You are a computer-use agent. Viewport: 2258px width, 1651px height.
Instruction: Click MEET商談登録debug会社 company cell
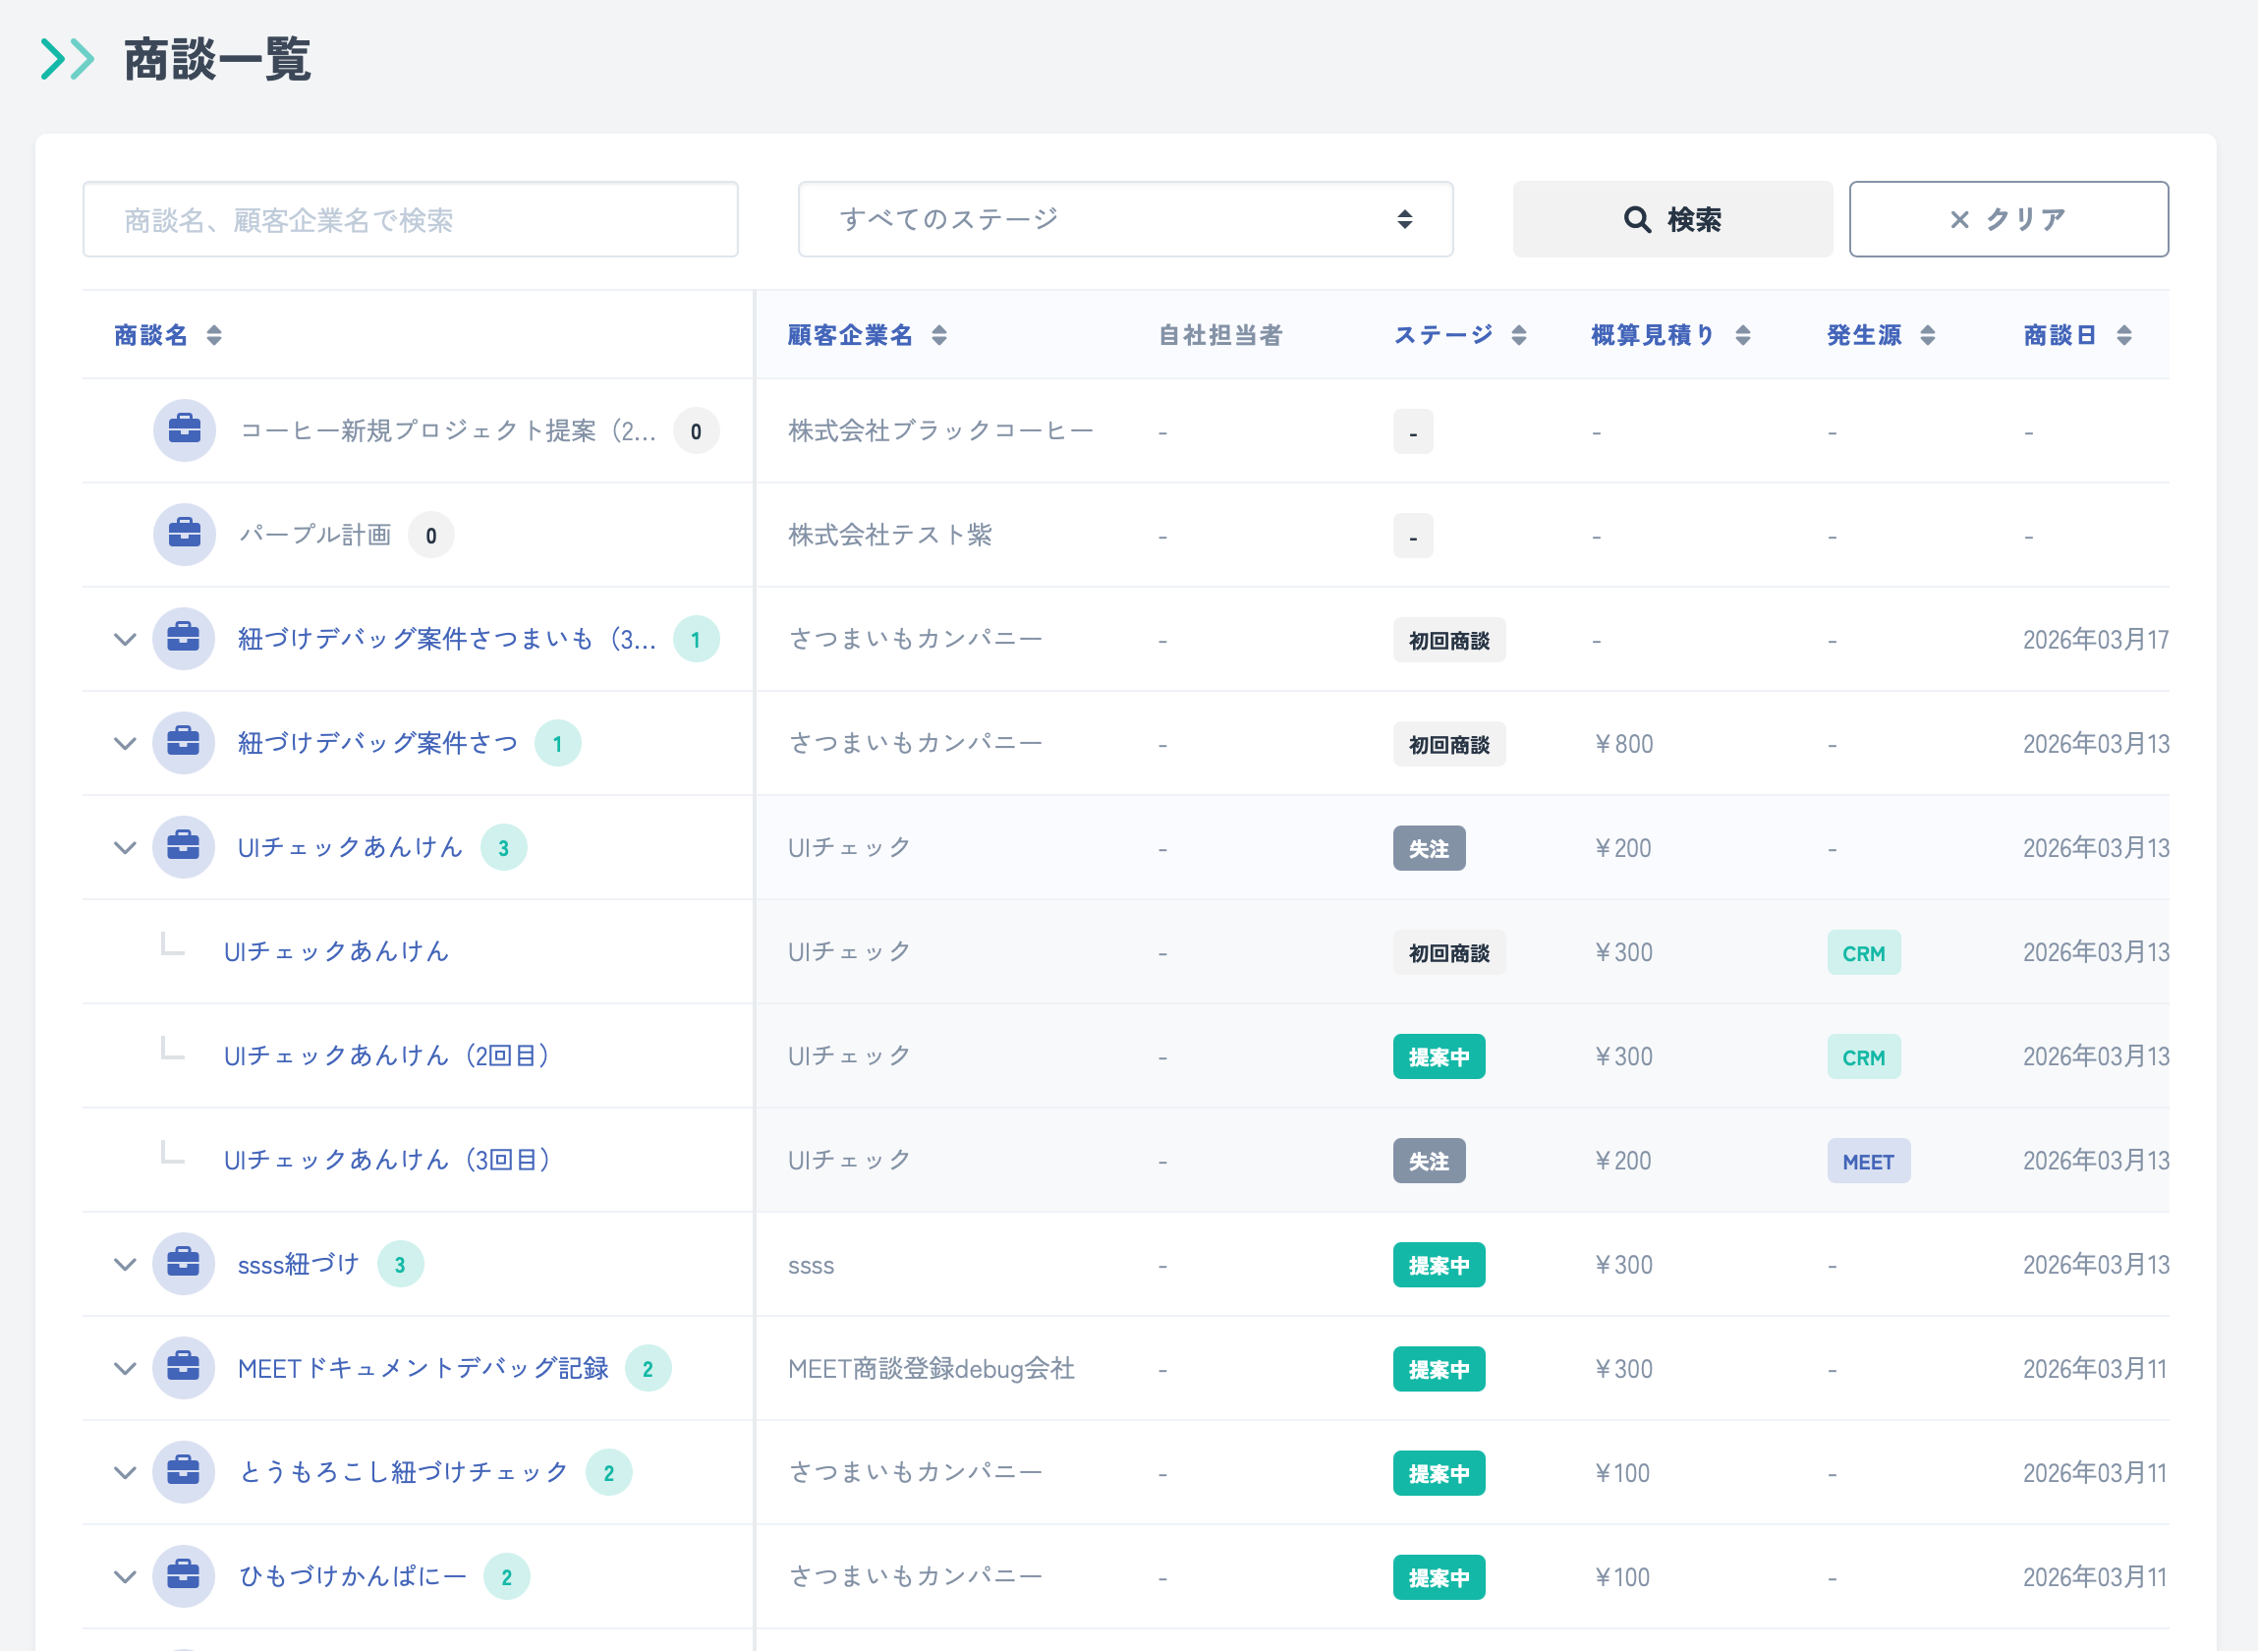(x=931, y=1368)
